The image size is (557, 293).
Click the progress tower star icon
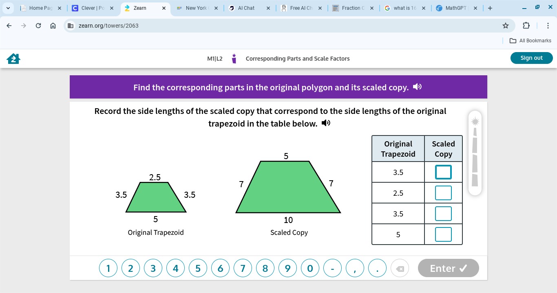(475, 121)
